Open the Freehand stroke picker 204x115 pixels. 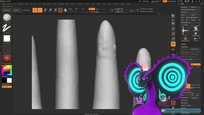pos(7,28)
